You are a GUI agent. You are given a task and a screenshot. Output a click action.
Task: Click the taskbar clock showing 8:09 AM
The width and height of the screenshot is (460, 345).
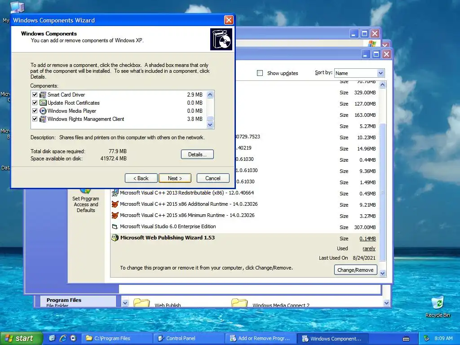[443, 339]
